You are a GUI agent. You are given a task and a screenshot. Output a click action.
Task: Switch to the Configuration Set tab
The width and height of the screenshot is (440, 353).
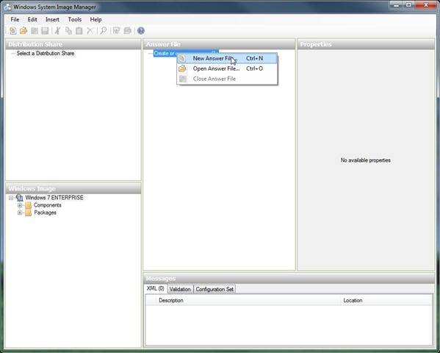tap(214, 289)
